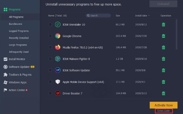The height and width of the screenshot is (114, 183).
Task: Show Large Programs list
Action: click(x=18, y=45)
